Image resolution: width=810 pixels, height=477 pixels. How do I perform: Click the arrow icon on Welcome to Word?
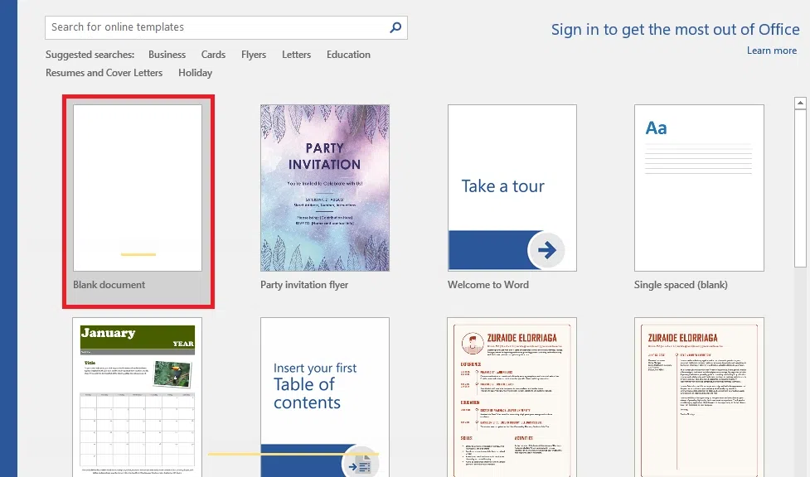click(x=547, y=249)
